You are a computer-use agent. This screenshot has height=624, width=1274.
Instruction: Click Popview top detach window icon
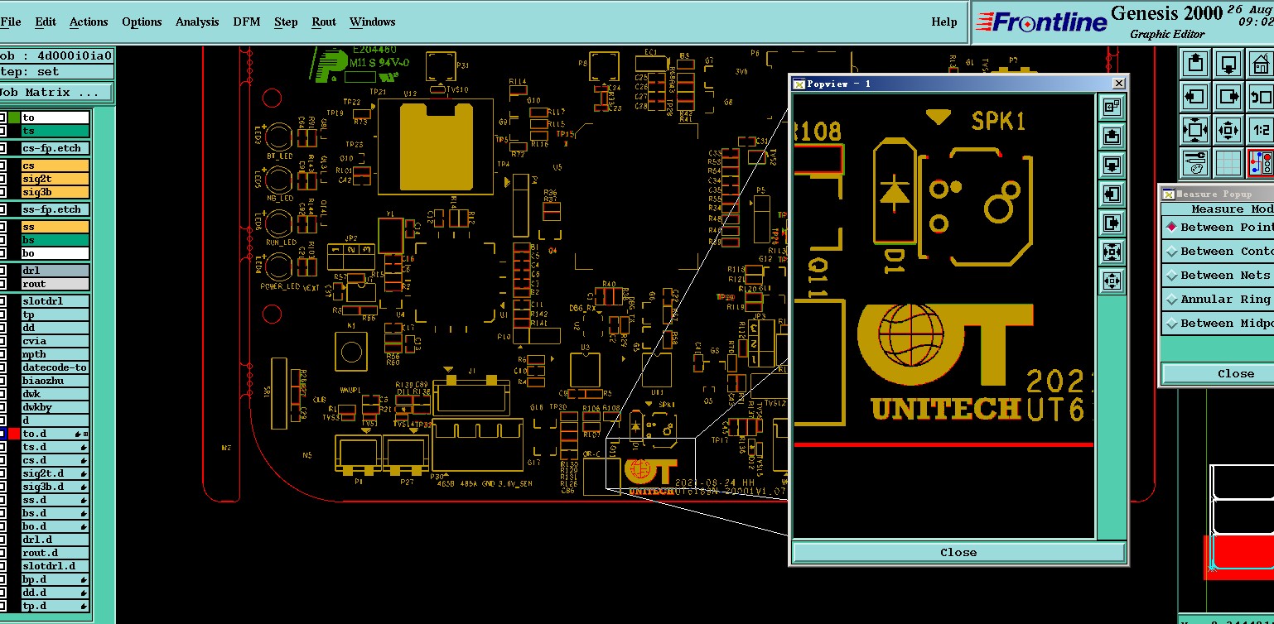pyautogui.click(x=1112, y=107)
